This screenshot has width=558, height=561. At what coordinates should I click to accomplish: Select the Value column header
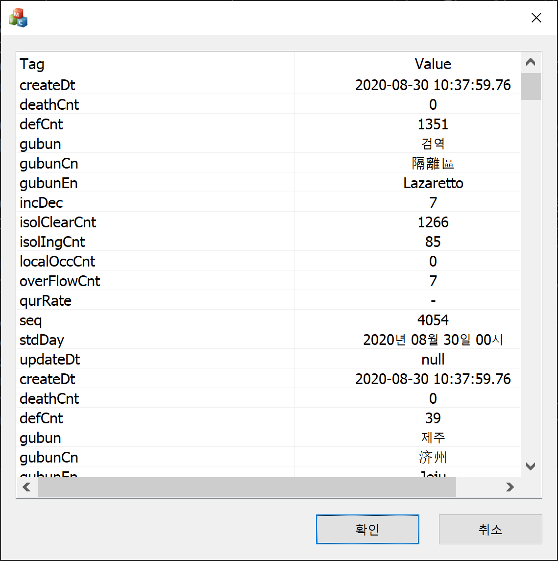click(x=433, y=64)
